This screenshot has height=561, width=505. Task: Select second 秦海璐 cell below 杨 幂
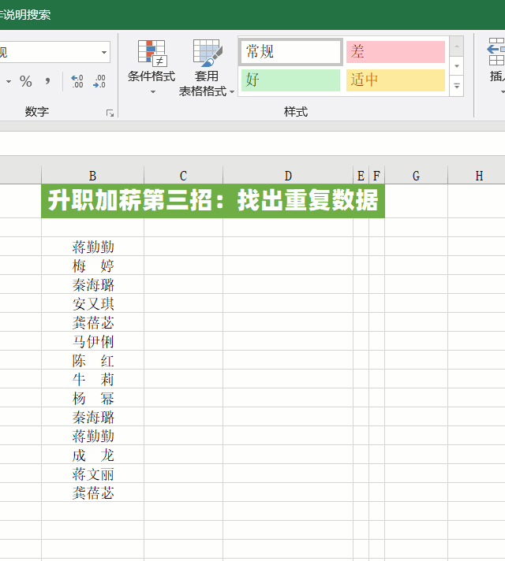(x=93, y=417)
